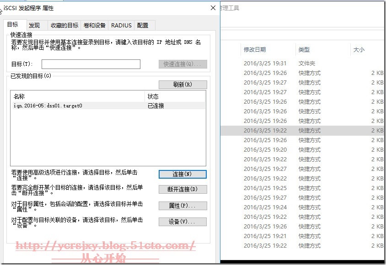The height and width of the screenshot is (265, 386).
Task: Click the 刷新 button to refresh targets
Action: pos(182,85)
